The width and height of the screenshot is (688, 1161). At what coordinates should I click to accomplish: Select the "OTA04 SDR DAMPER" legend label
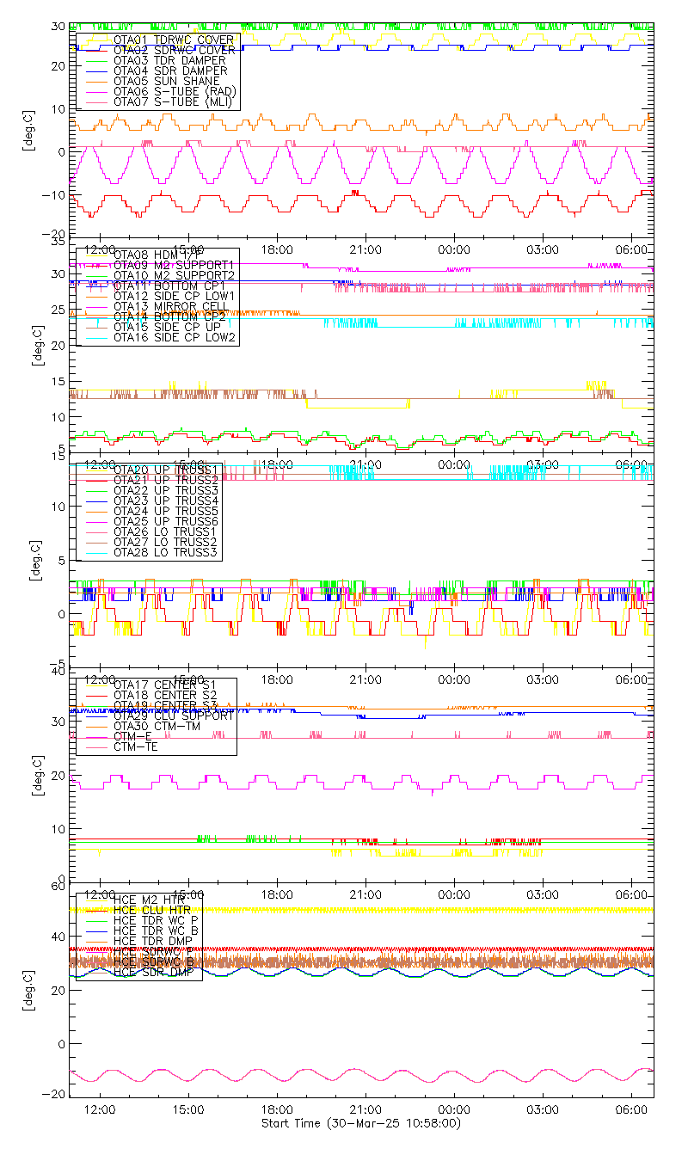(x=170, y=71)
